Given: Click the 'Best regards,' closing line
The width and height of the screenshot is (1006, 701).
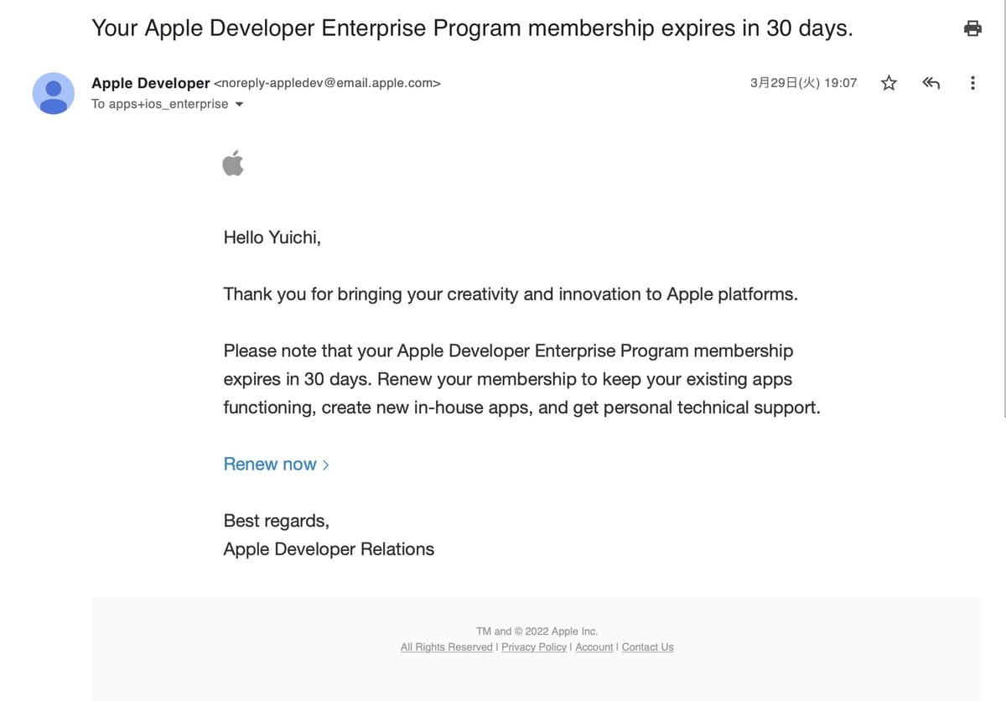Looking at the screenshot, I should tap(277, 521).
